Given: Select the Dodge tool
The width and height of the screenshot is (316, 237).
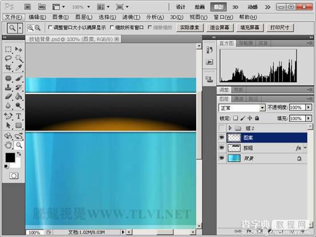Looking at the screenshot, I should coord(19,105).
